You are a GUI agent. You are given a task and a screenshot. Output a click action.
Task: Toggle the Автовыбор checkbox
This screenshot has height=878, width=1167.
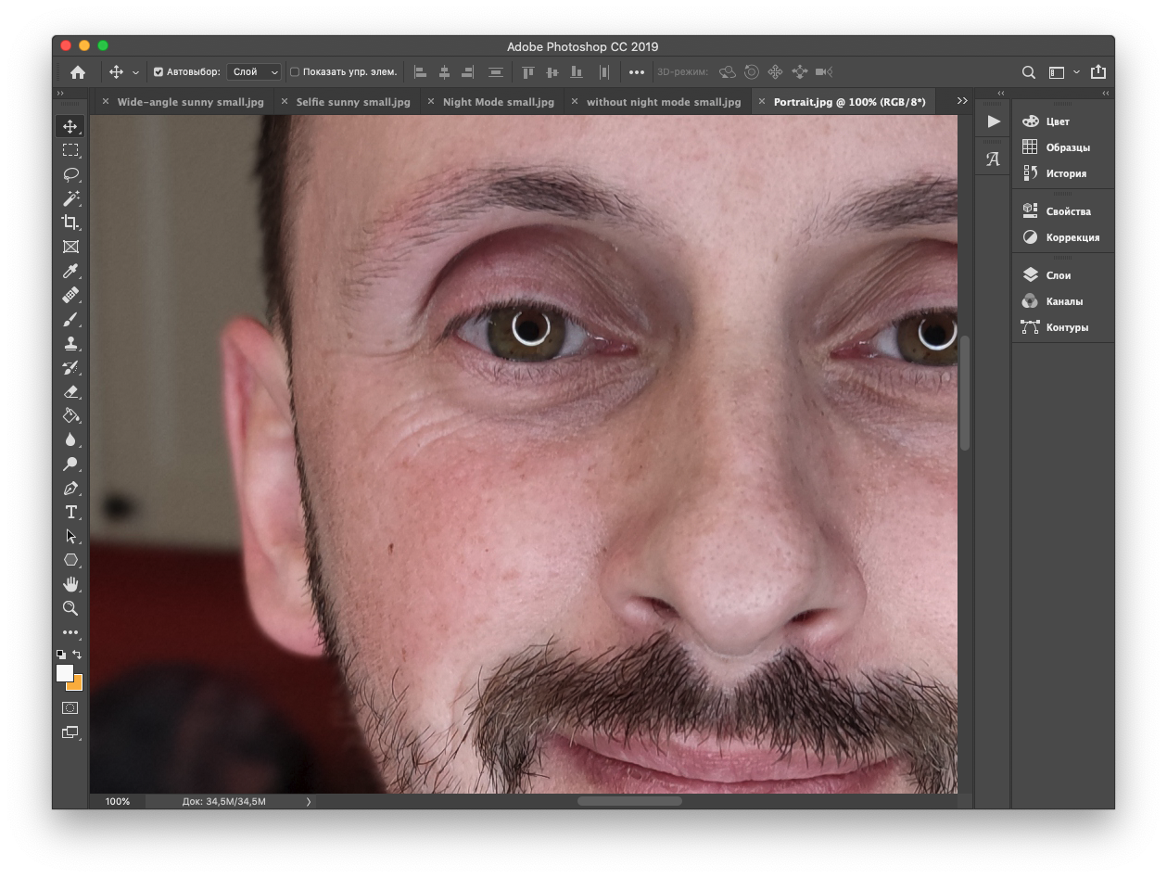[x=159, y=72]
